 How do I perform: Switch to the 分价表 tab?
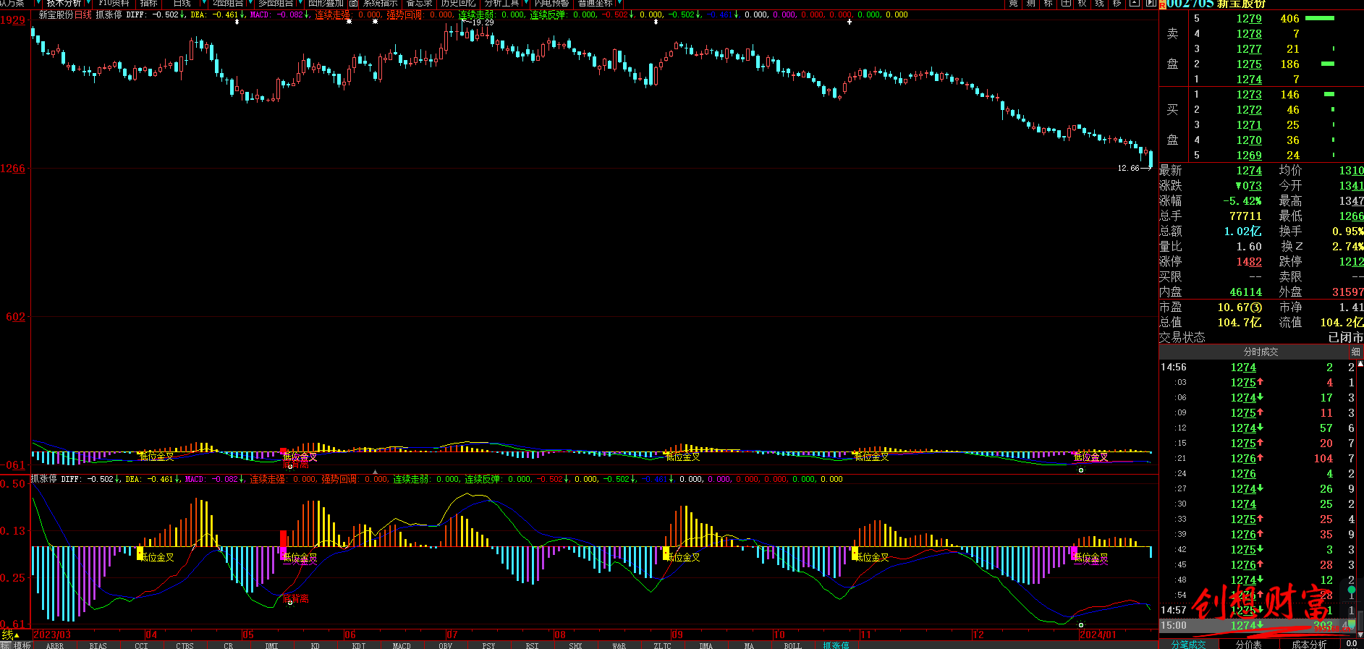1248,644
